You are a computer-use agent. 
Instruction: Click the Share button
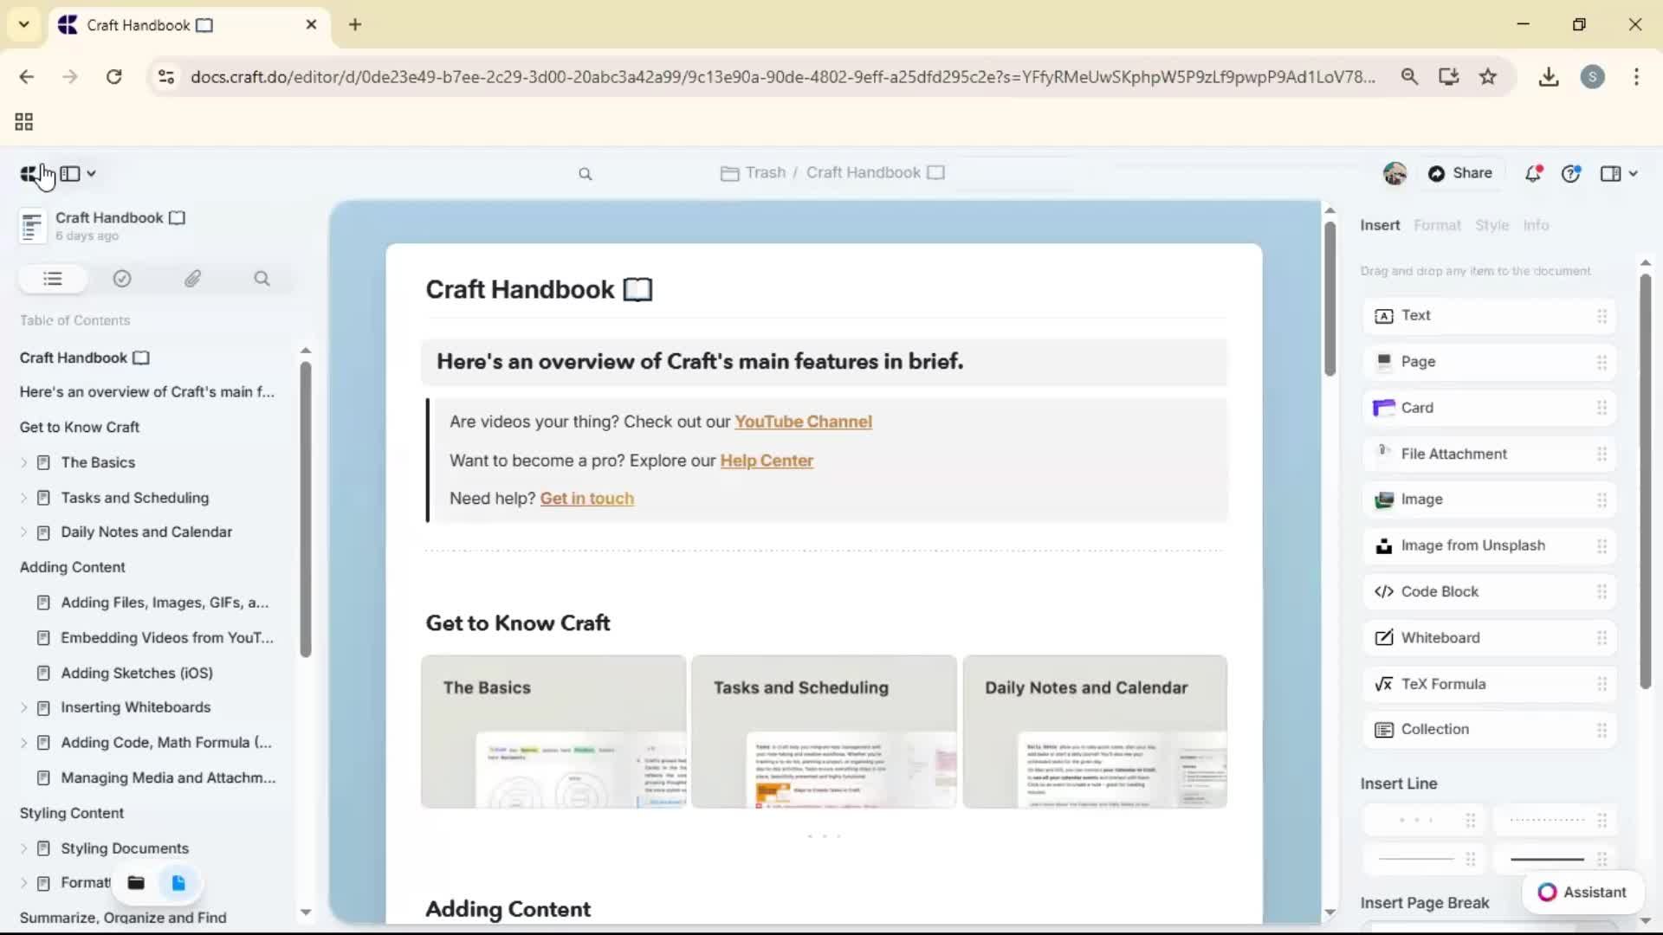coord(1460,173)
